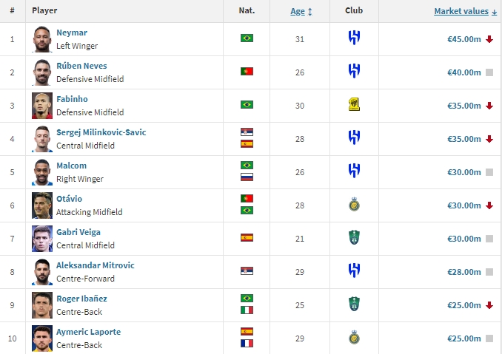Click Al-Hilal club crest in Neymar's row
502x354 pixels.
354,38
